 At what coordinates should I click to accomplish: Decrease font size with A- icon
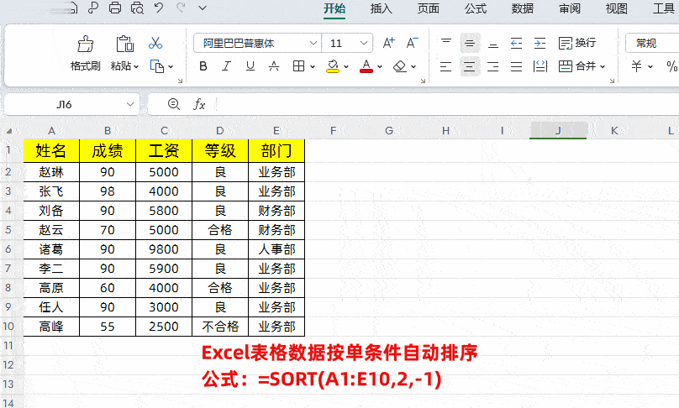tap(412, 43)
